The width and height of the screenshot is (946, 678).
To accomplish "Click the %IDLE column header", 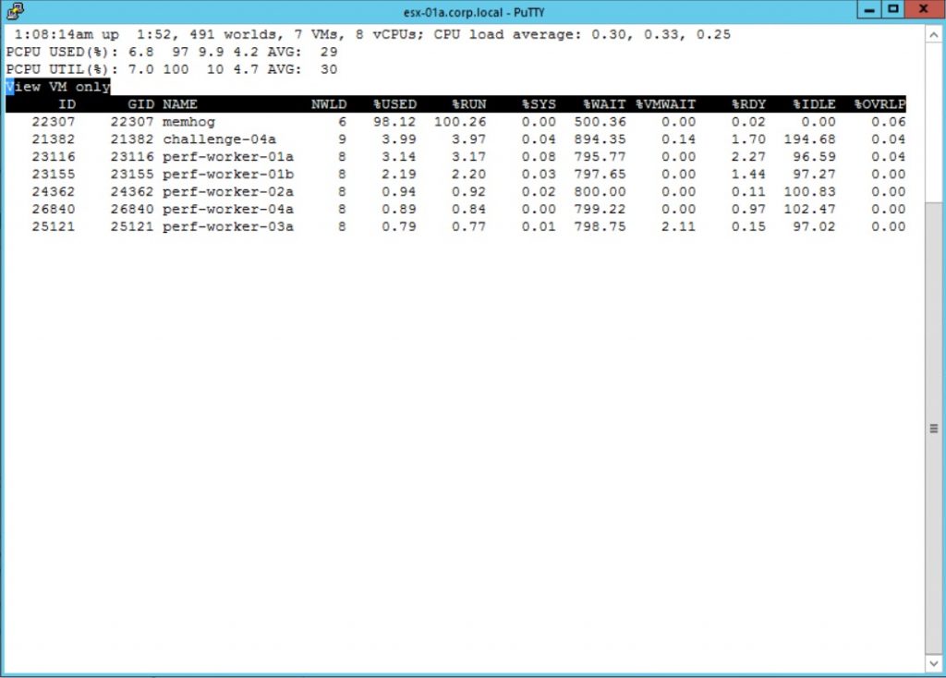I will (814, 104).
